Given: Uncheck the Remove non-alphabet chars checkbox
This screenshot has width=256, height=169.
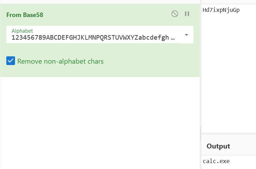Looking at the screenshot, I should tap(10, 61).
